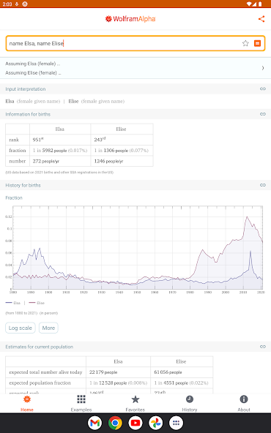Favorite this query with the star icon
This screenshot has height=433, width=271.
[245, 43]
